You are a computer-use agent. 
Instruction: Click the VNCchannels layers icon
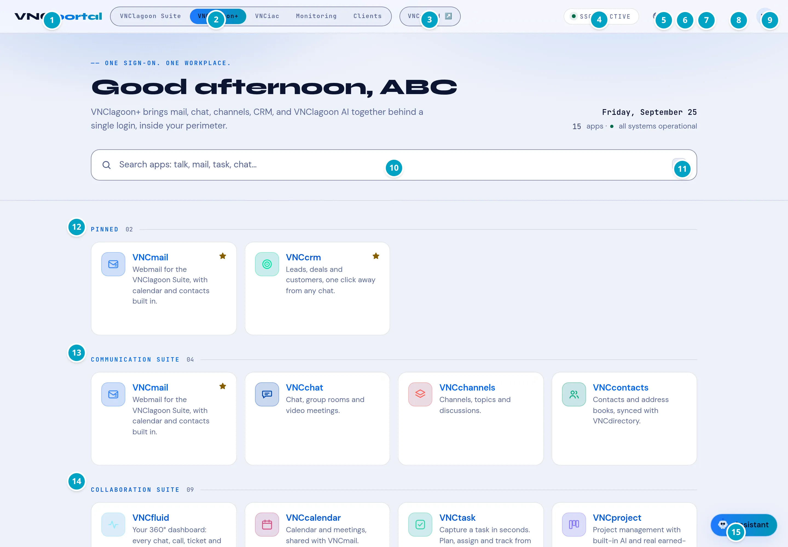coord(420,394)
